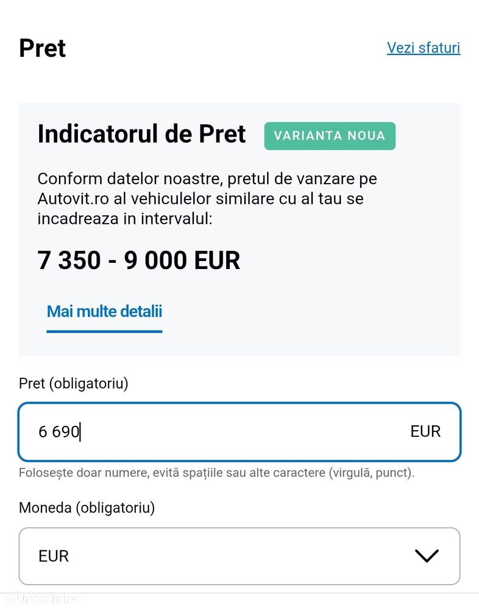Click the "Pret (obligatoriu)" field label
The height and width of the screenshot is (610, 479).
(x=73, y=384)
